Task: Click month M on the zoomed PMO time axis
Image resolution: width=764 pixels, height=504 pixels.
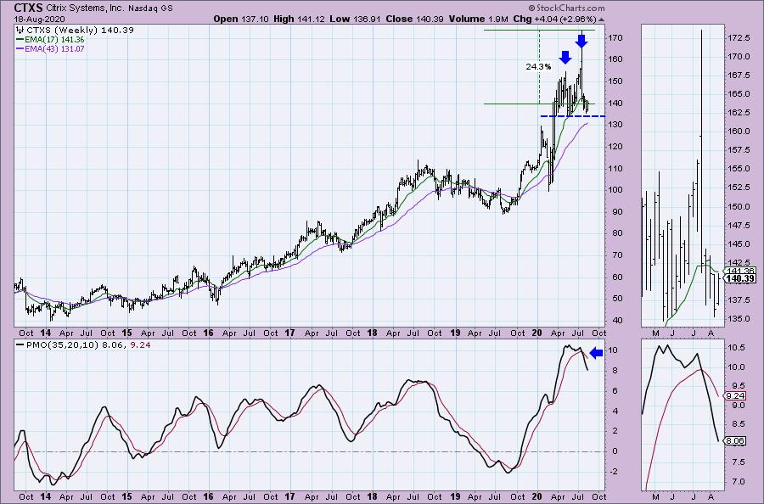Action: 655,496
